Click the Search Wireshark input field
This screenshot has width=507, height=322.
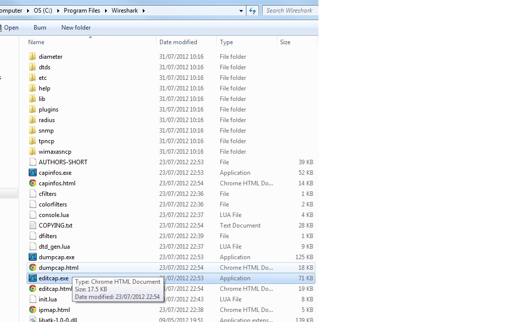pos(290,11)
